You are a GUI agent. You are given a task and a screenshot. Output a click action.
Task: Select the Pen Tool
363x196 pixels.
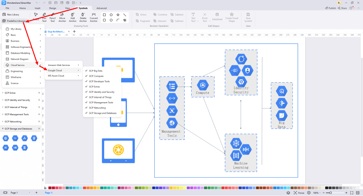[x=44, y=17]
